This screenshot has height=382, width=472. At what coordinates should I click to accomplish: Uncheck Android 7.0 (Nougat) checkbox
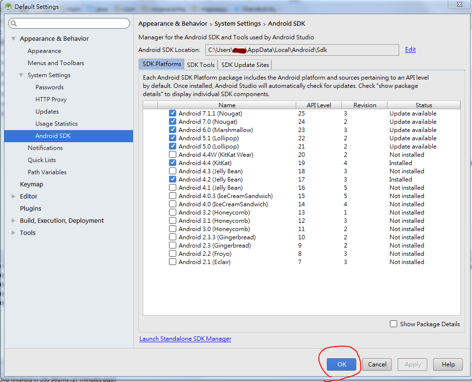coord(172,121)
